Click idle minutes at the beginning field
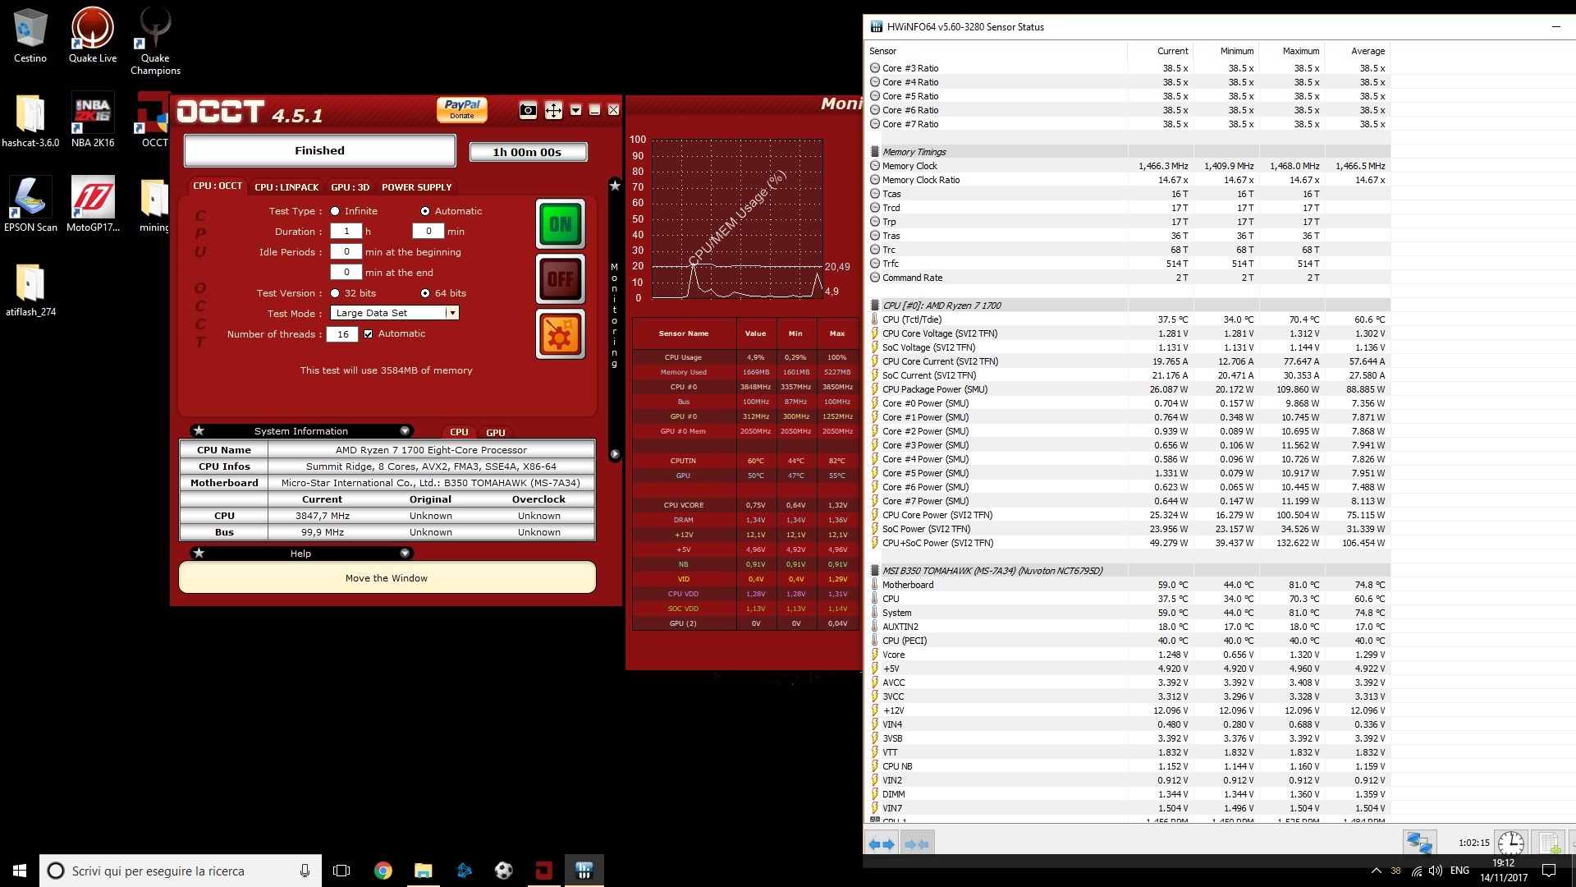The height and width of the screenshot is (887, 1576). point(346,252)
